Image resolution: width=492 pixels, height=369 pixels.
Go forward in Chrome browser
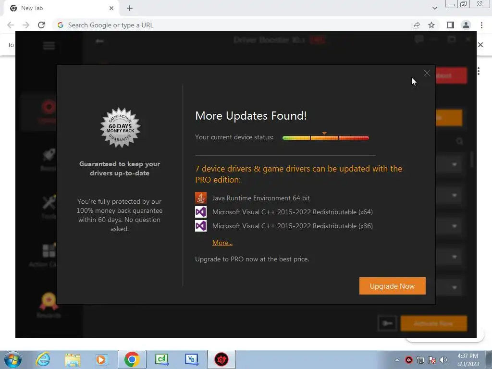pos(26,25)
